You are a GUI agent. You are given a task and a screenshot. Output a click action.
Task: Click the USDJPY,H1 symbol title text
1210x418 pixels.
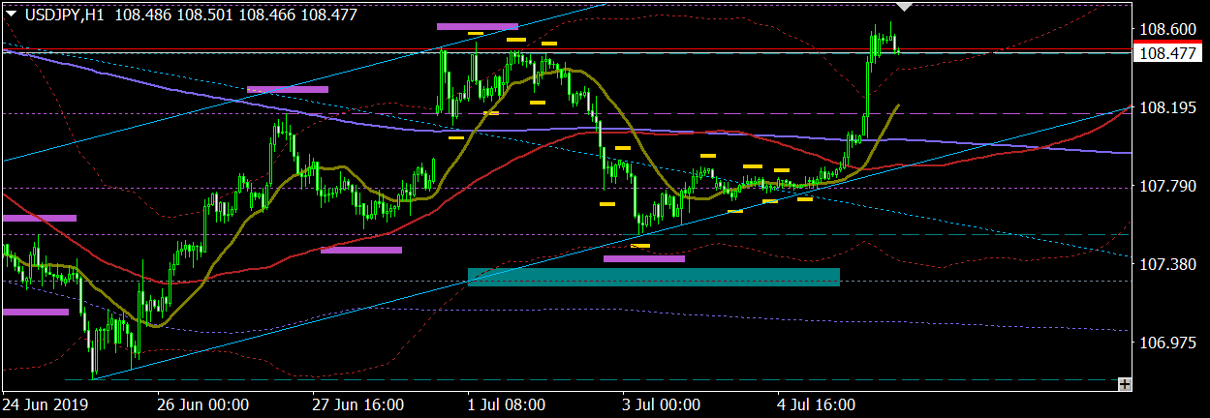coord(64,15)
